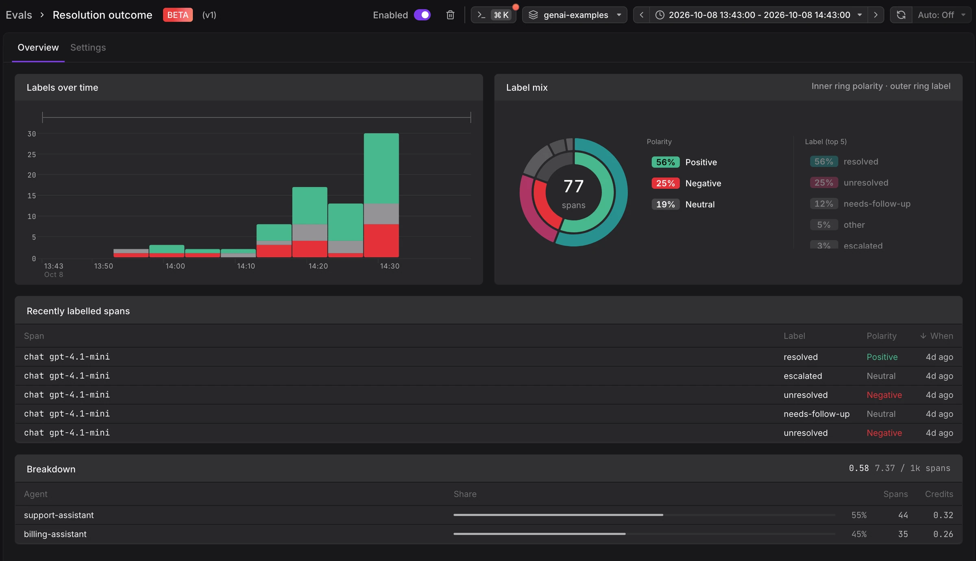Click the 19% Neutral polarity legend
976x561 pixels.
point(683,205)
